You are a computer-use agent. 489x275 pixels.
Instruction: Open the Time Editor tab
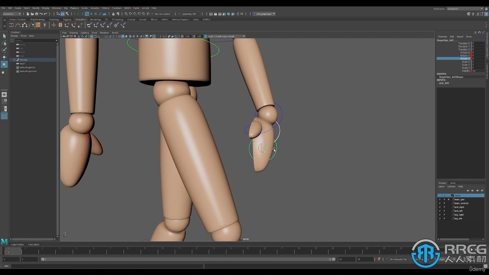(x=34, y=244)
